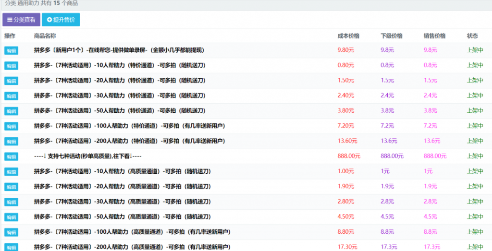
Task: Edit the 100人帮助力 特价通道 product
Action: click(x=12, y=126)
